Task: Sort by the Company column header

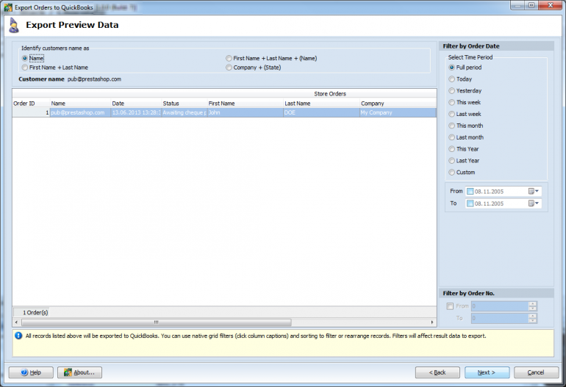Action: (x=398, y=103)
